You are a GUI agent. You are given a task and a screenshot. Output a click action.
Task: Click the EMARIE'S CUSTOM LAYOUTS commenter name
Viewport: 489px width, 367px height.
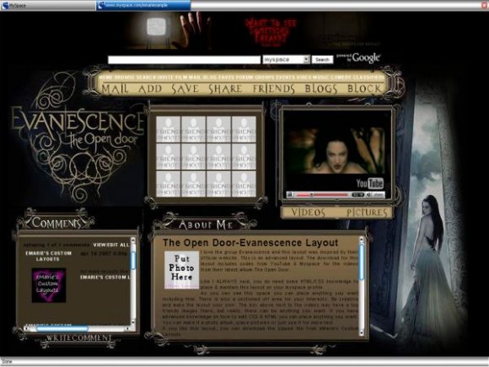(48, 256)
